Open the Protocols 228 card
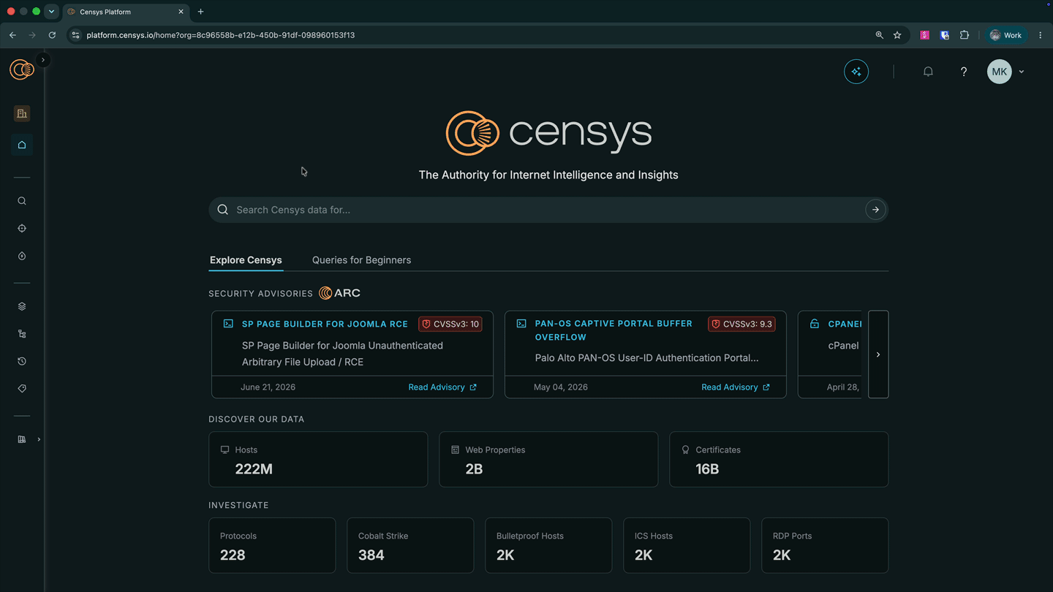 [272, 545]
